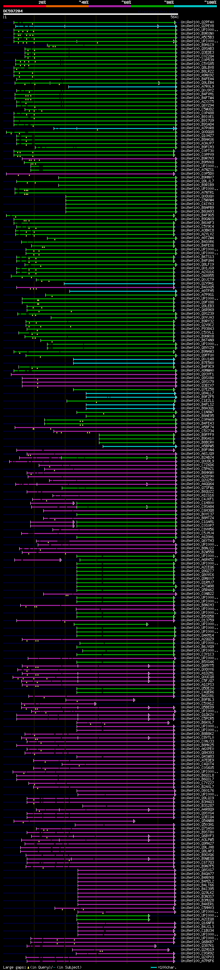220x970 pixels.
Task: Click the label UniRef100_Q84LL7
Action: 197,393
